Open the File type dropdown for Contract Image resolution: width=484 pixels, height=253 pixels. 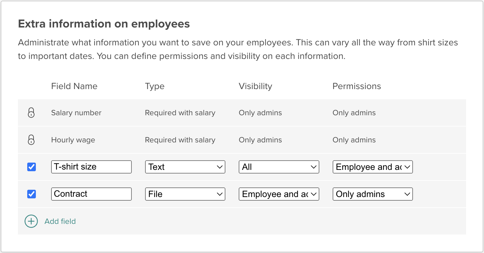185,194
